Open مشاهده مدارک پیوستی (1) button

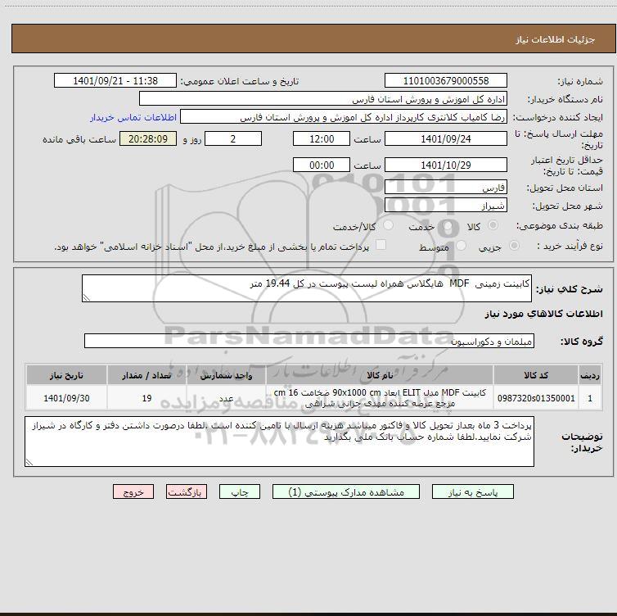pos(346,491)
